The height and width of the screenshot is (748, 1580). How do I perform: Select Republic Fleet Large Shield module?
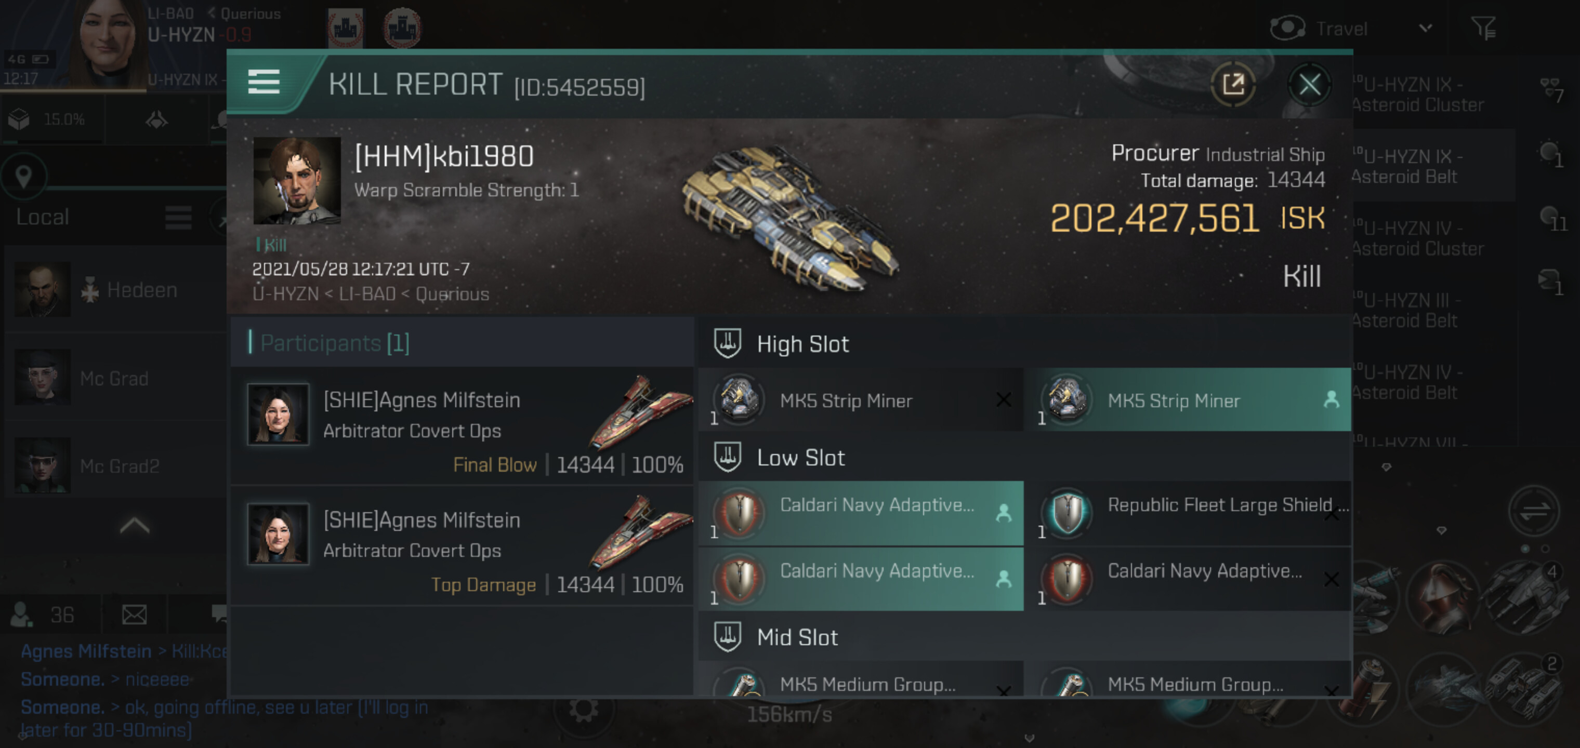1191,513
